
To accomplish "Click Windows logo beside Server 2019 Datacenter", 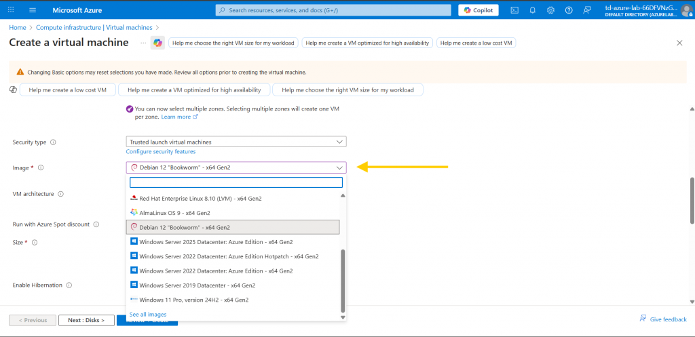I will tap(134, 285).
